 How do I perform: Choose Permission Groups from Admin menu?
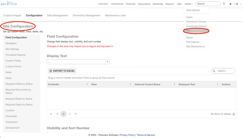tap(196, 22)
